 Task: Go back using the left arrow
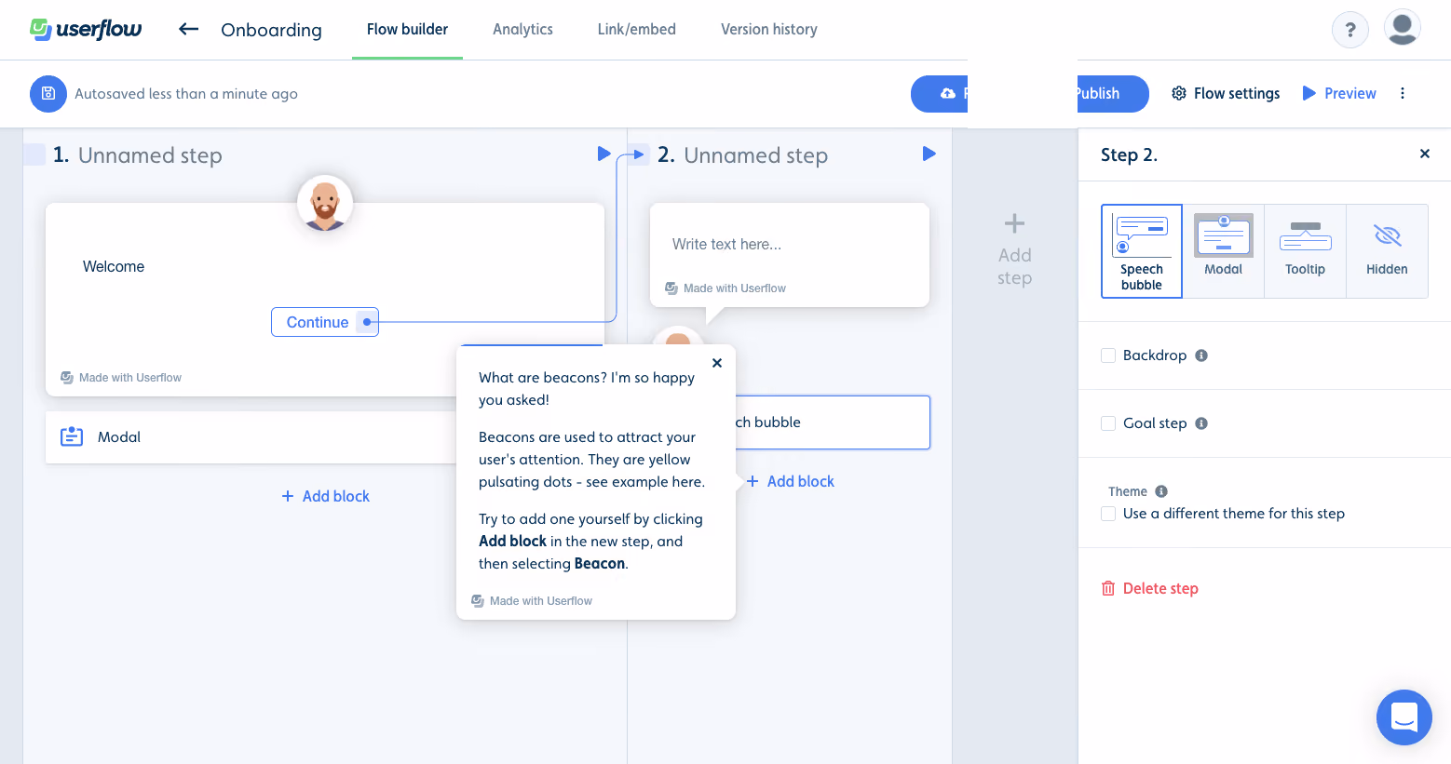[x=188, y=29]
